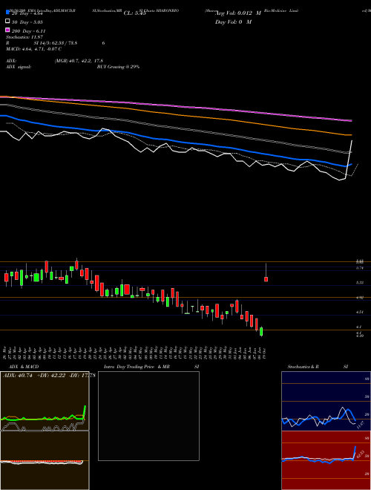Click the final green candlestick at the low
The height and width of the screenshot is (490, 371).
261,331
